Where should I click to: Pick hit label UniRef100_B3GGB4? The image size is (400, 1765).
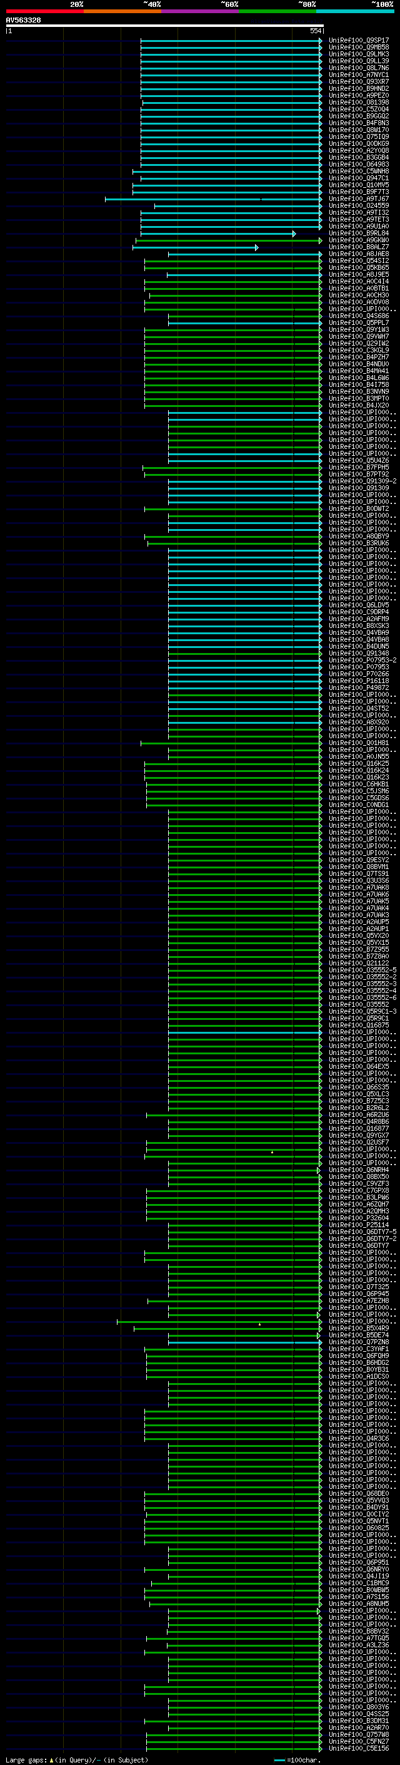359,158
